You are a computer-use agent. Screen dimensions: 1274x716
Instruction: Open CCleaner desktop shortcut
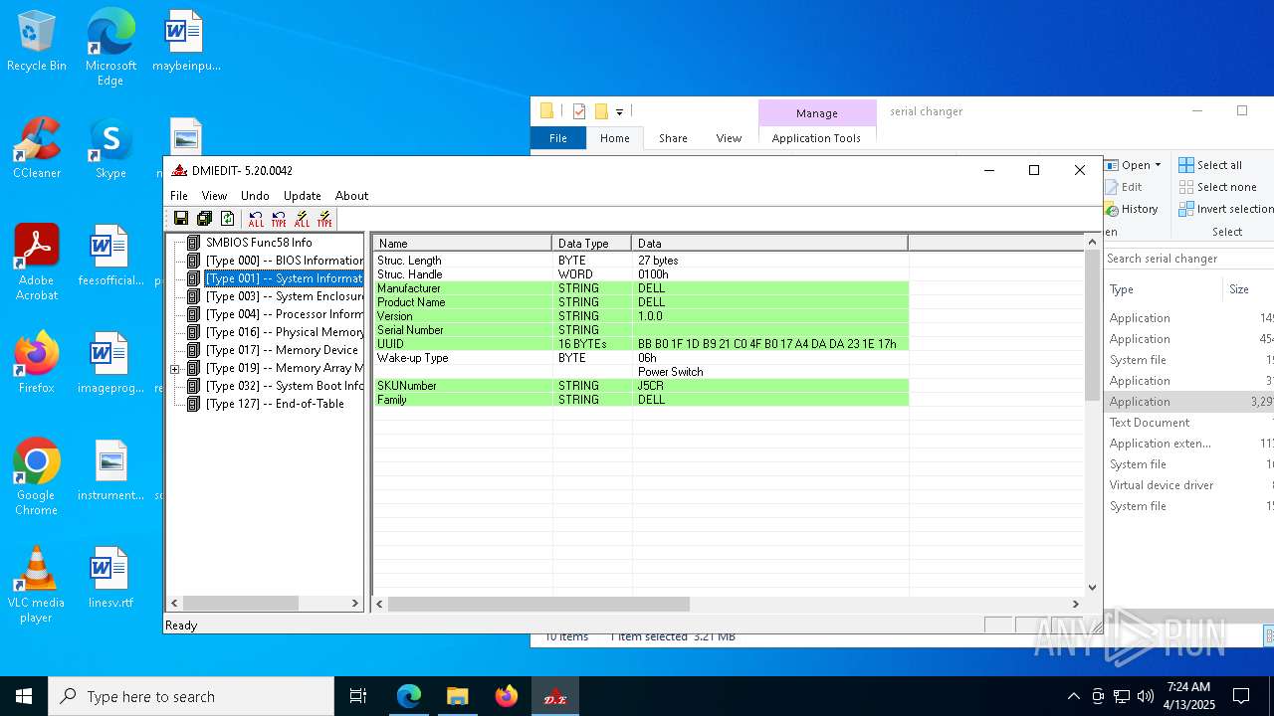pos(37,148)
